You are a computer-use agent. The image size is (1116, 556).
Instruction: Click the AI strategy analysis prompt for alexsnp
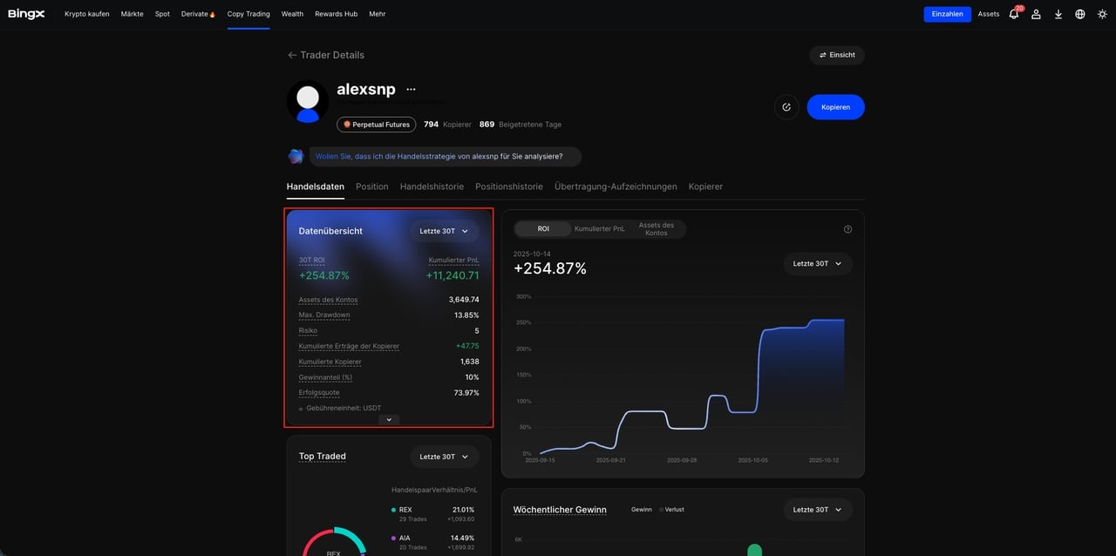click(x=439, y=157)
